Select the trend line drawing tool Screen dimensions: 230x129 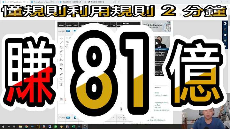[61, 43]
